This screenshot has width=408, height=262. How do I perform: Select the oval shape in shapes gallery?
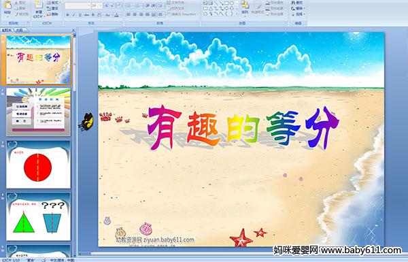tap(232, 3)
